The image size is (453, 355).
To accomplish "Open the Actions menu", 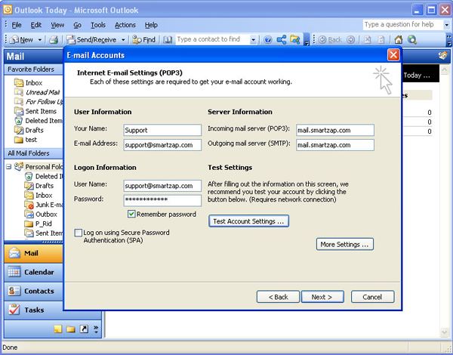I will (x=125, y=25).
